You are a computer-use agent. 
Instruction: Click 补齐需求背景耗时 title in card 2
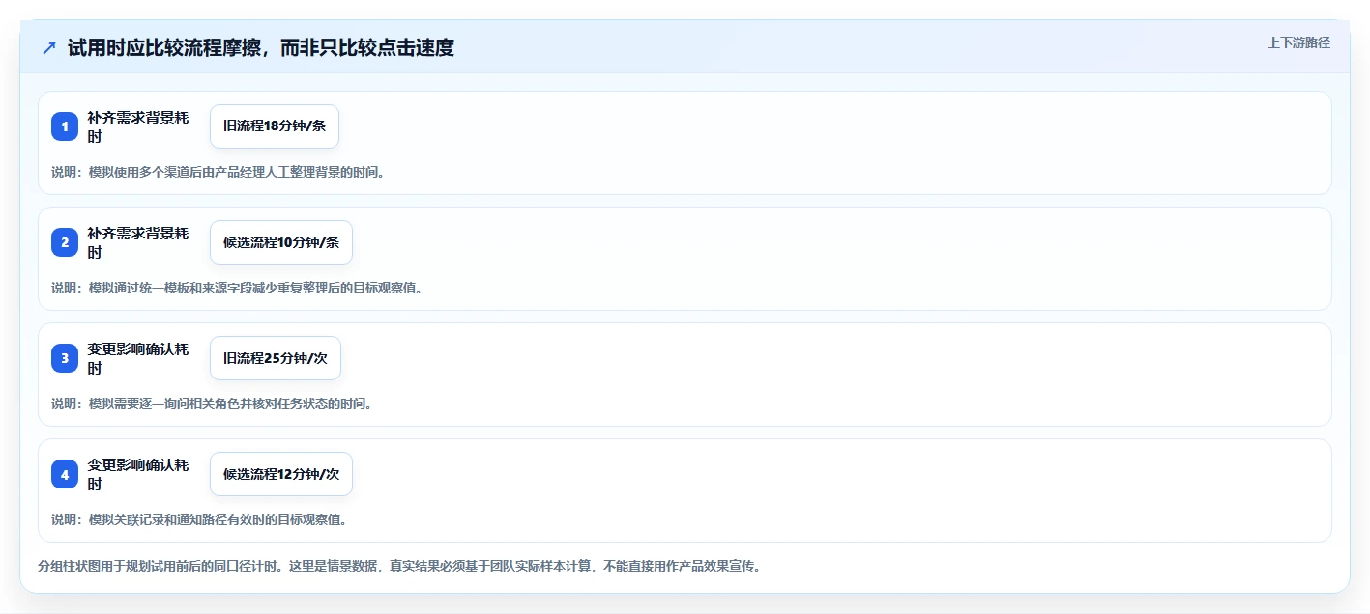point(138,242)
